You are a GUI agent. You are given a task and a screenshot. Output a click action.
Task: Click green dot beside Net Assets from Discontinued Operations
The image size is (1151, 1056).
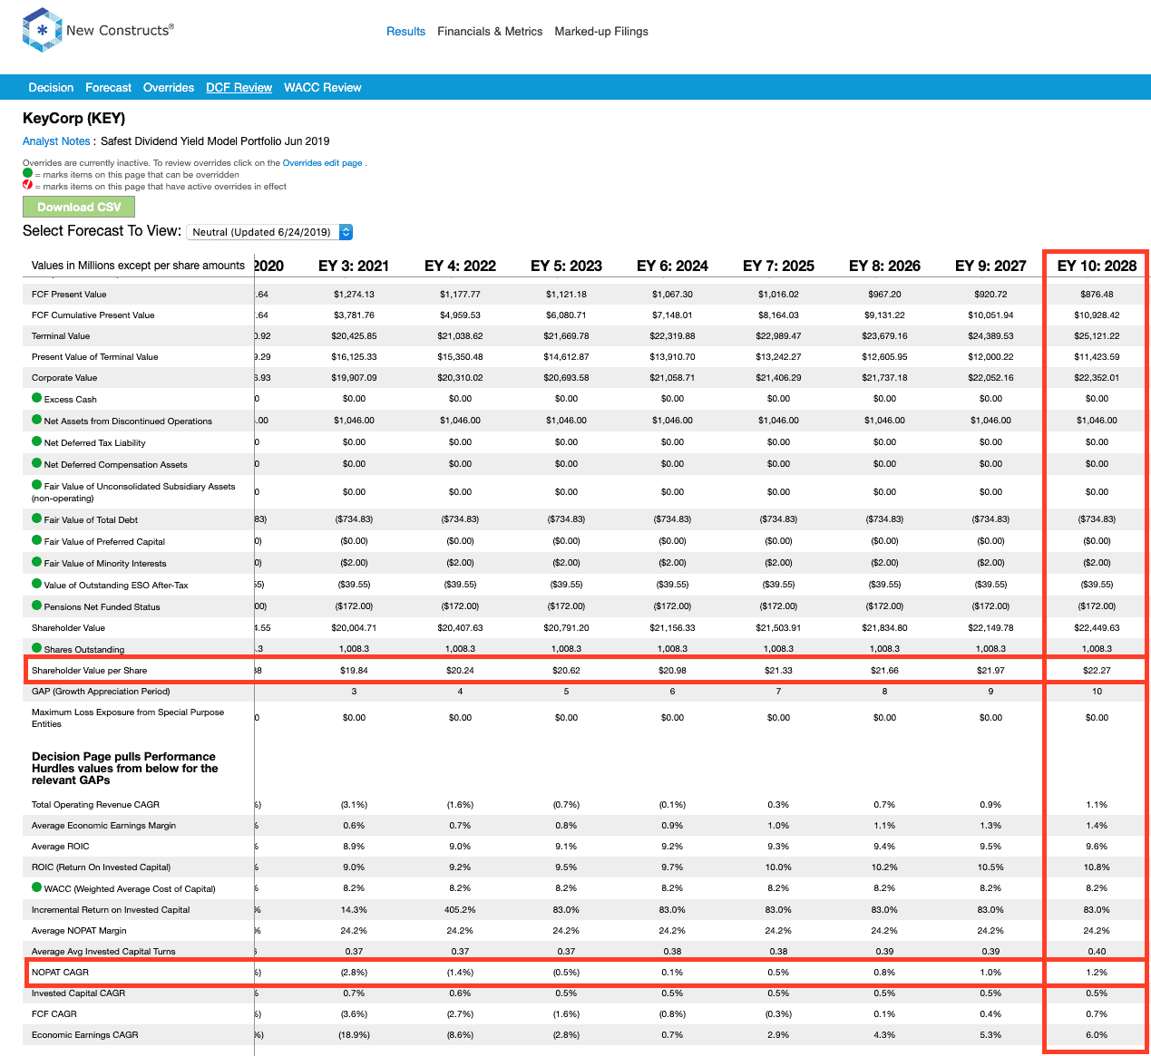pyautogui.click(x=37, y=420)
